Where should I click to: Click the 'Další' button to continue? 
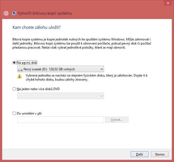tap(139, 154)
